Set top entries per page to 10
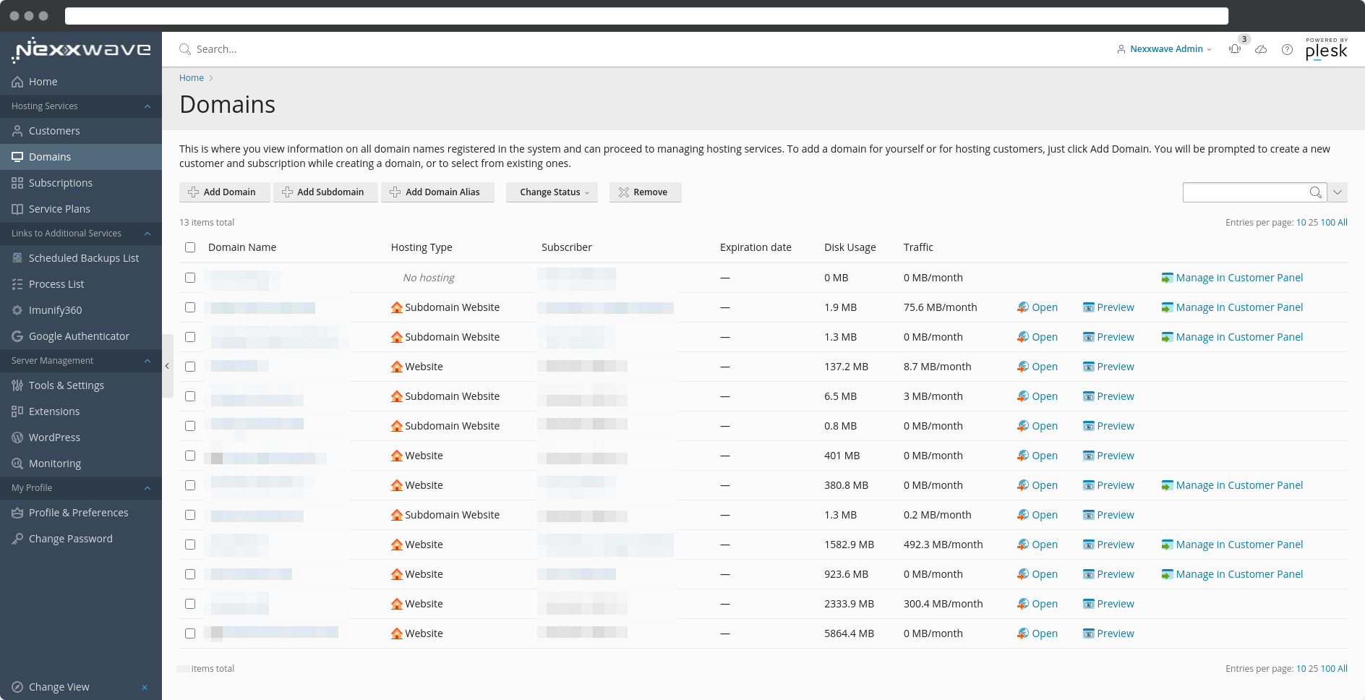1365x700 pixels. click(1301, 223)
